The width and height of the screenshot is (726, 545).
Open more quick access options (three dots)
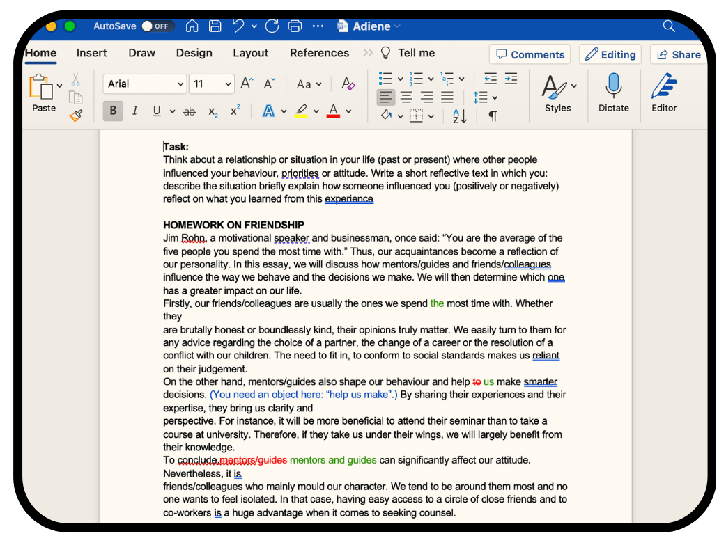(318, 26)
